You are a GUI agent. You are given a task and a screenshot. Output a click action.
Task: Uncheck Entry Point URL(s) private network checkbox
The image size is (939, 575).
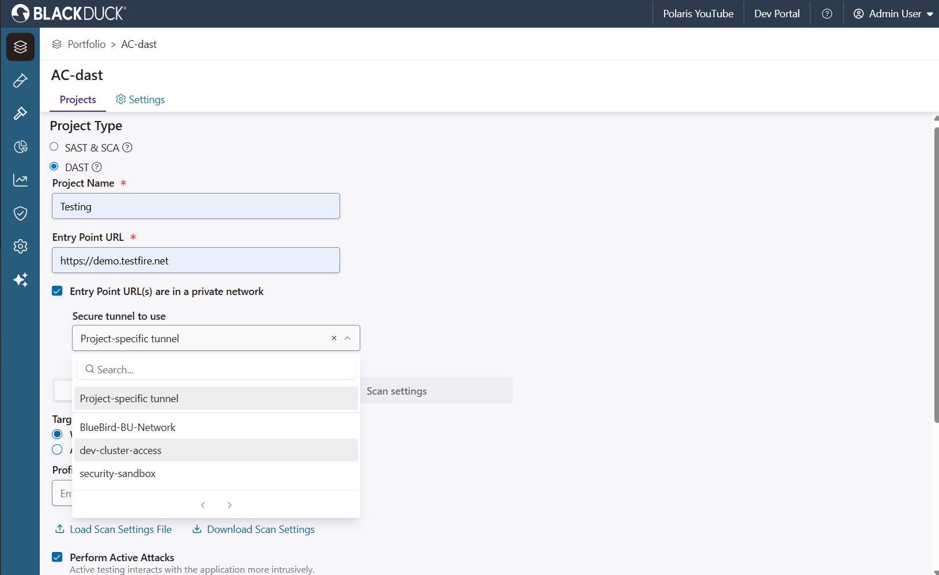(57, 291)
